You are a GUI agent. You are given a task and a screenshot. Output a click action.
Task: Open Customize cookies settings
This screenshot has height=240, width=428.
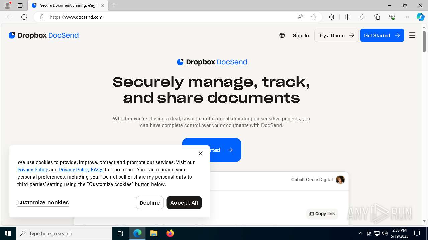(x=43, y=202)
